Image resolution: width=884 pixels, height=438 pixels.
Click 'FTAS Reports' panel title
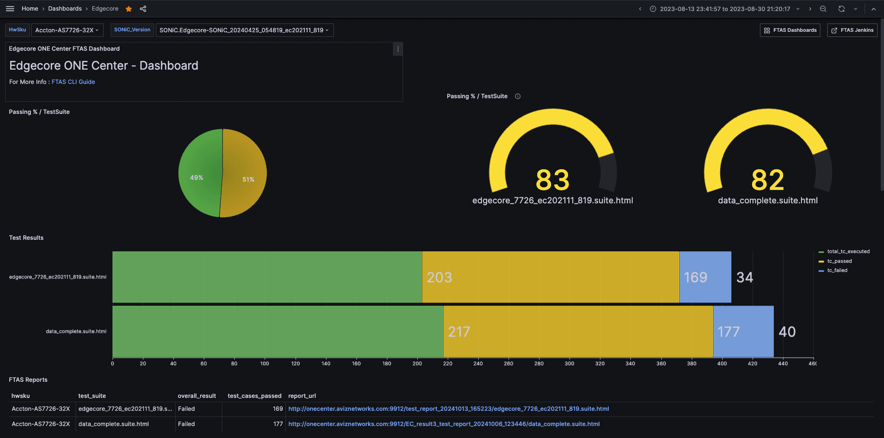28,380
